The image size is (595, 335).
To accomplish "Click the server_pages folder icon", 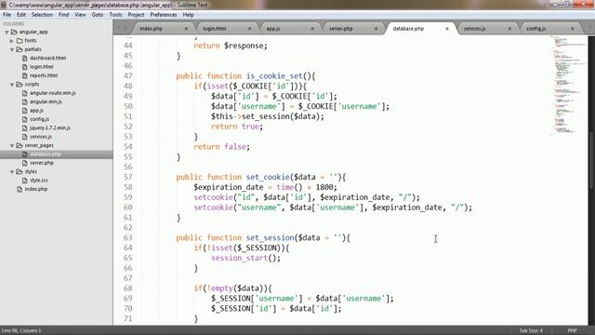I will (20, 145).
